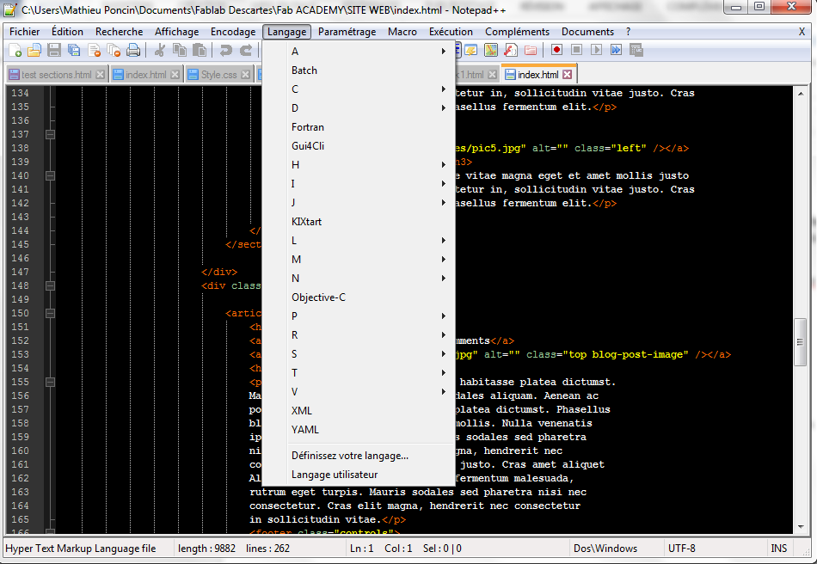This screenshot has width=817, height=564.
Task: Collapse the fold marker at line 155
Action: click(x=50, y=382)
